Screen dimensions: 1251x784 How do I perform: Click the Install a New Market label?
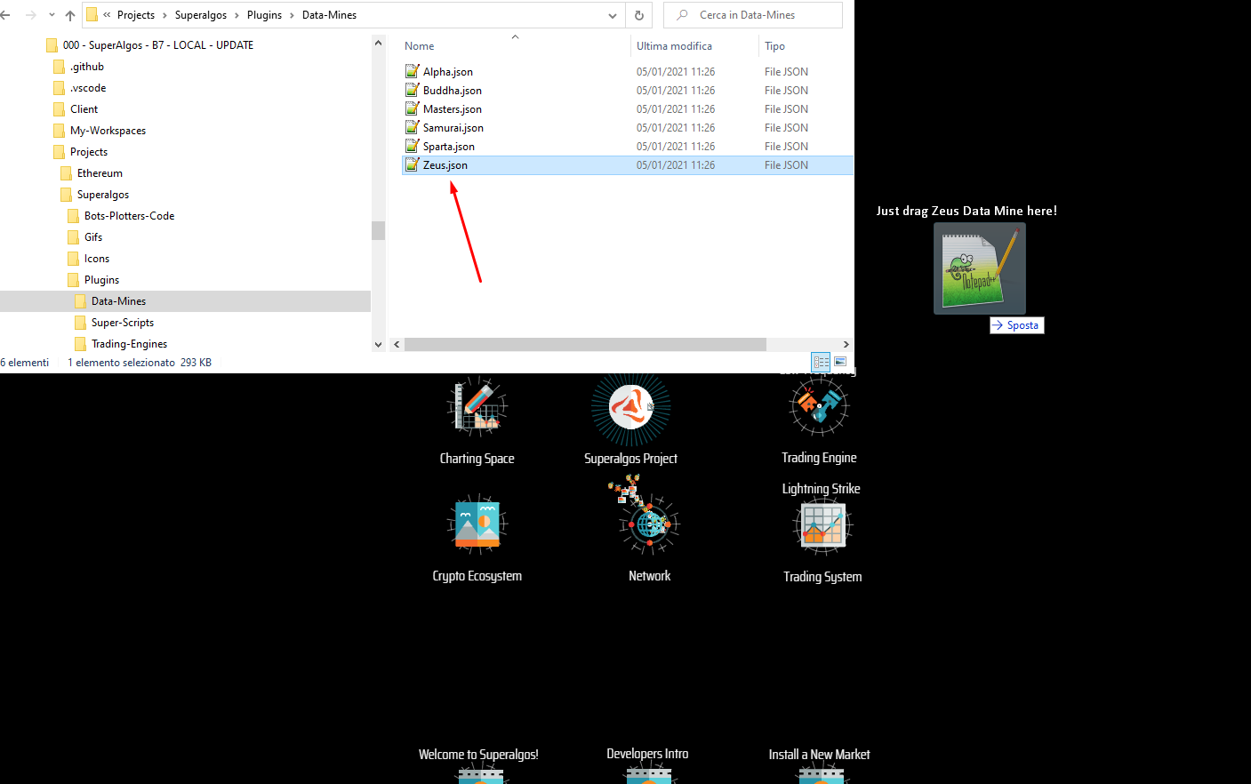[819, 754]
